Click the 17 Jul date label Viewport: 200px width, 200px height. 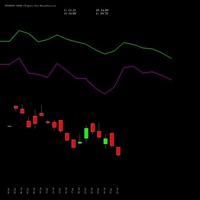click(x=72, y=191)
